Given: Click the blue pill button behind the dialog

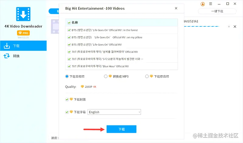Looking at the screenshot, I should pyautogui.click(x=54, y=11).
